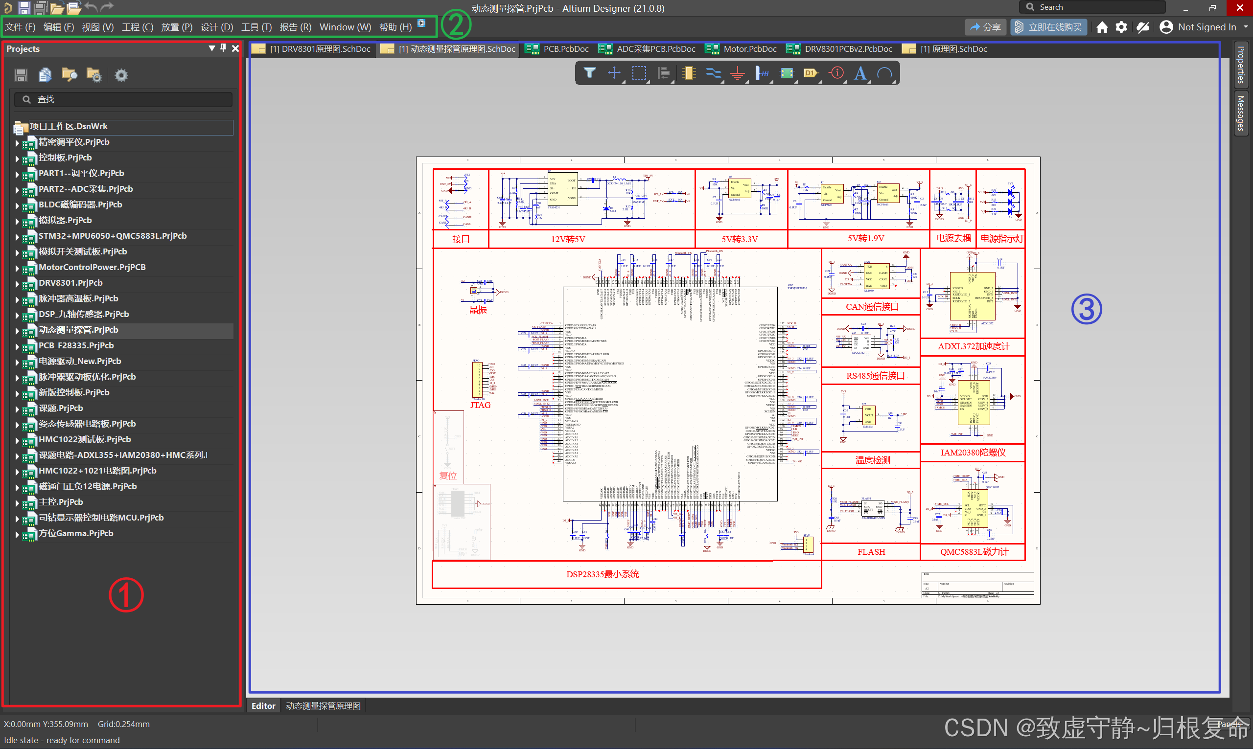Viewport: 1253px width, 749px height.
Task: Expand the 方位Gamma.PrjPcb project node
Action: click(17, 535)
